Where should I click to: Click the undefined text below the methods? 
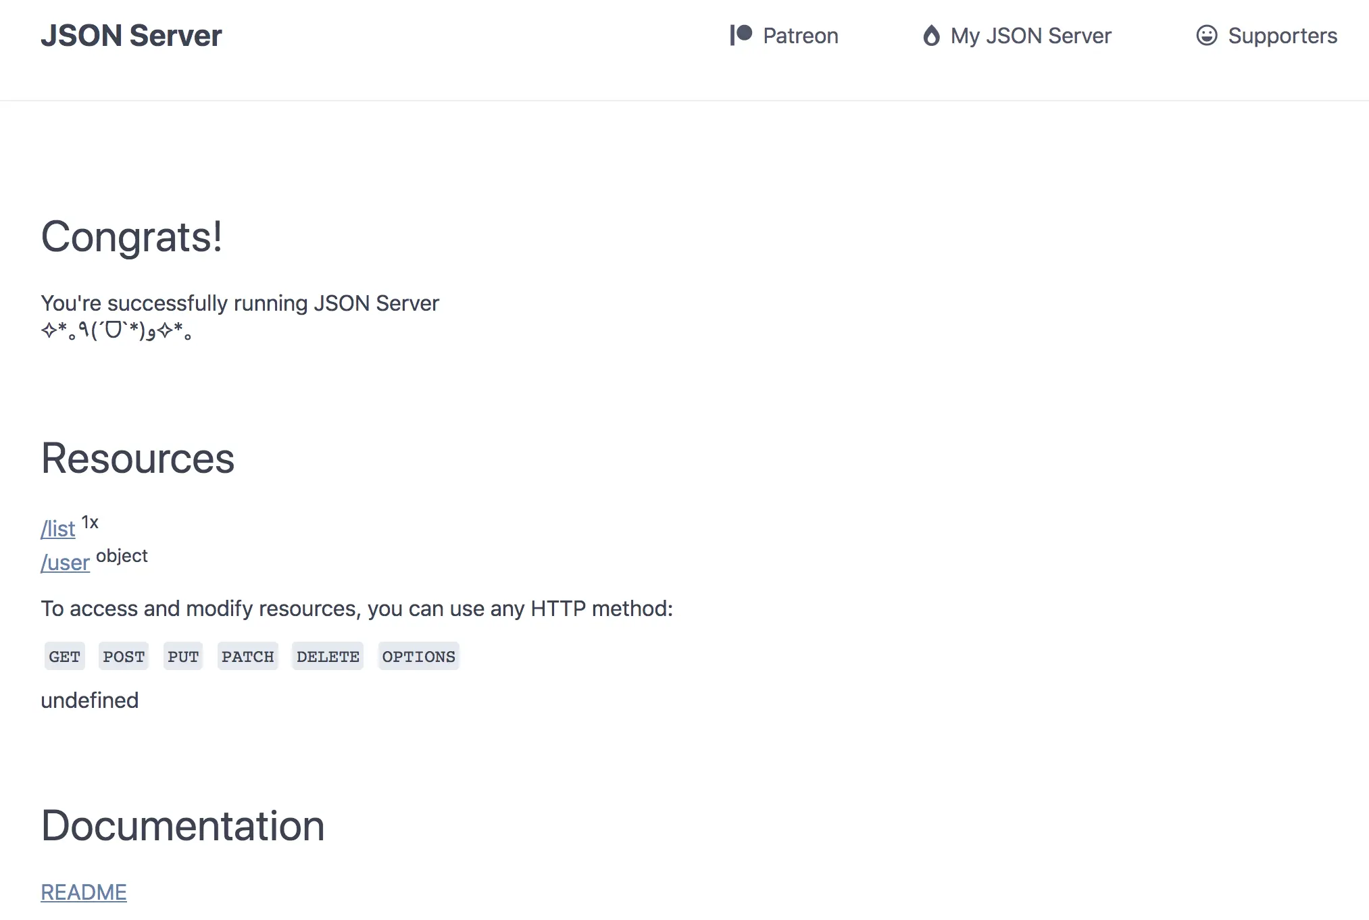(90, 700)
